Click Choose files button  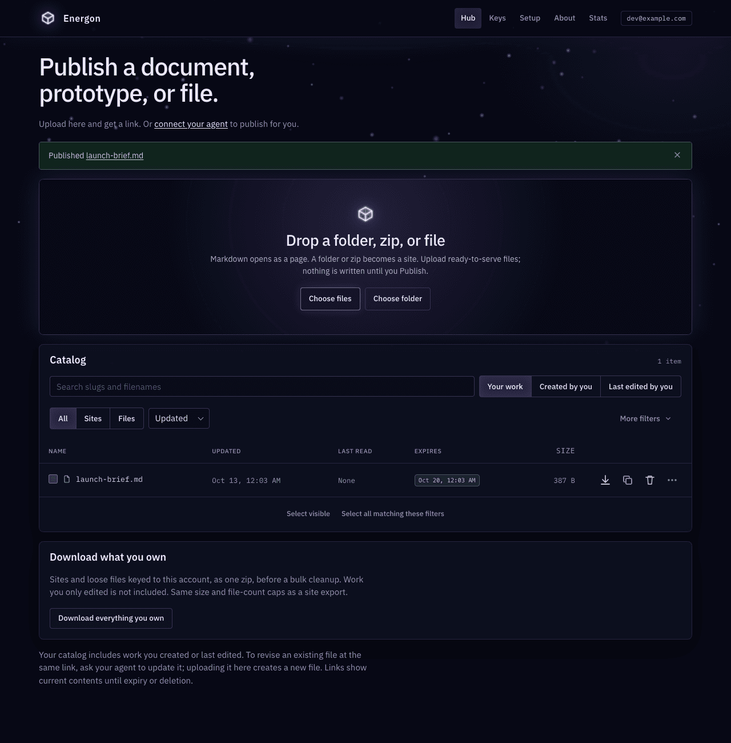[x=330, y=299]
